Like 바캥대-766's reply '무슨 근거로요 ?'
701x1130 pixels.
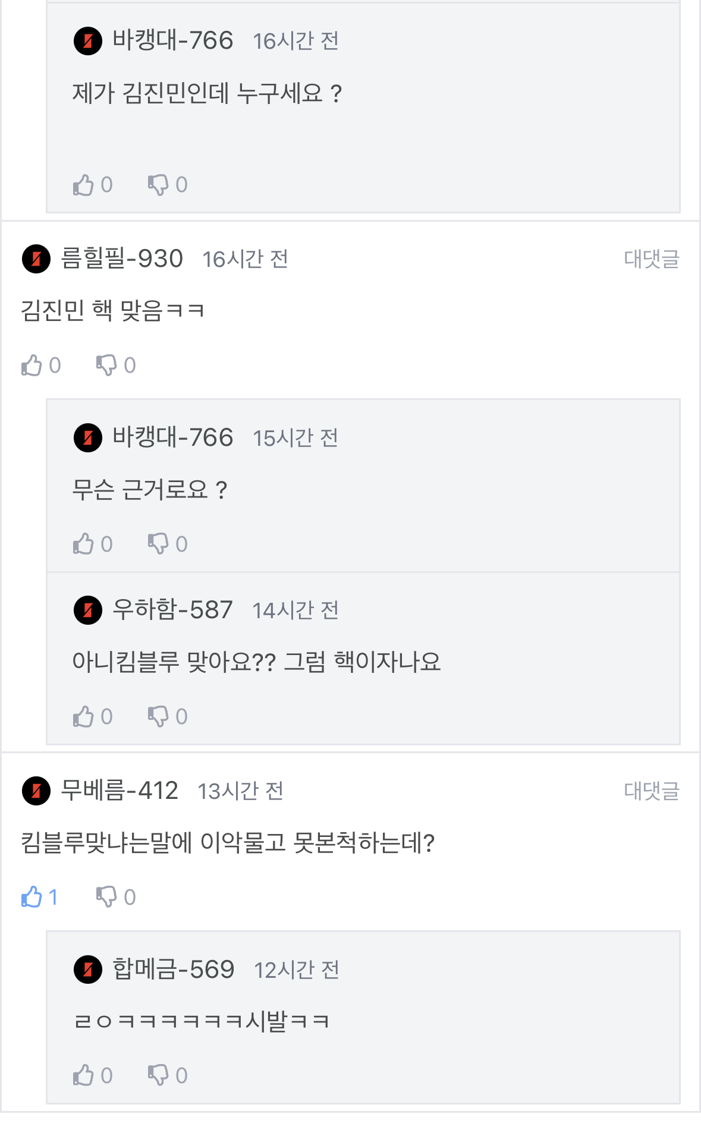[x=84, y=544]
